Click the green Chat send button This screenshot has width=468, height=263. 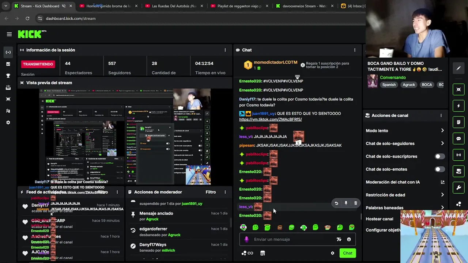(x=348, y=253)
